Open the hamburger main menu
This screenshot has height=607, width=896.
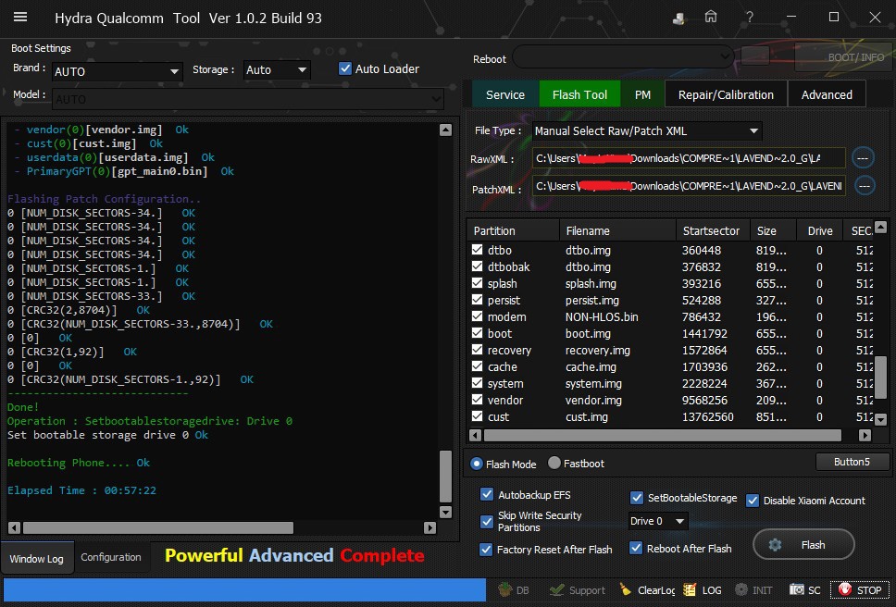click(20, 18)
